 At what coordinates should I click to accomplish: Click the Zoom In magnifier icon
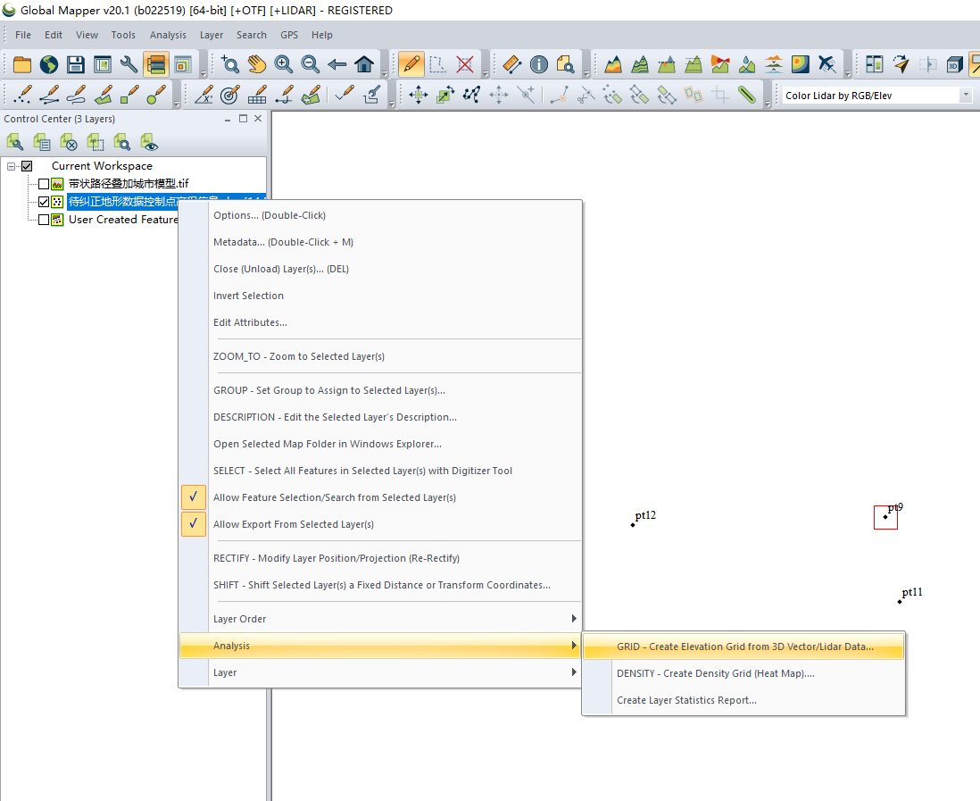click(x=283, y=64)
